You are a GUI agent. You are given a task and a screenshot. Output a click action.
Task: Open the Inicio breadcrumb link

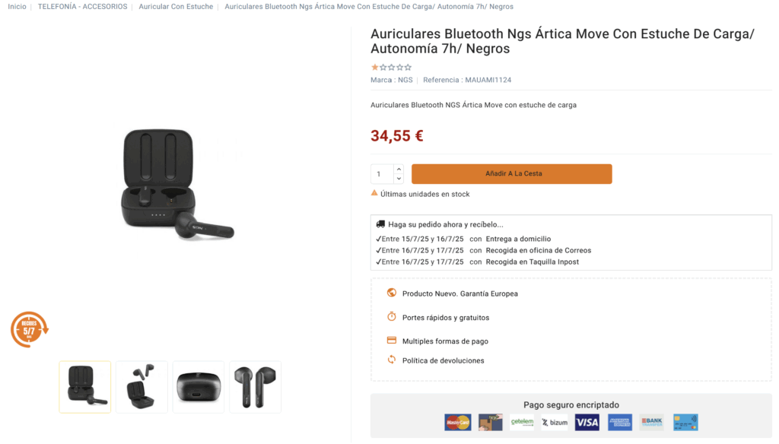17,7
